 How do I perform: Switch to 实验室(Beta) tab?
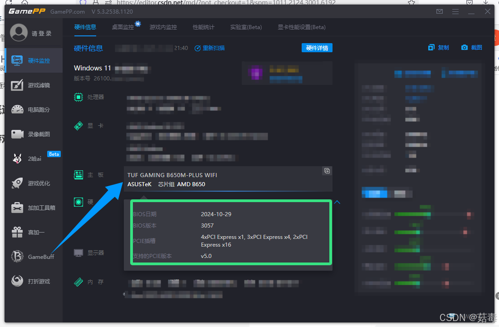[246, 27]
